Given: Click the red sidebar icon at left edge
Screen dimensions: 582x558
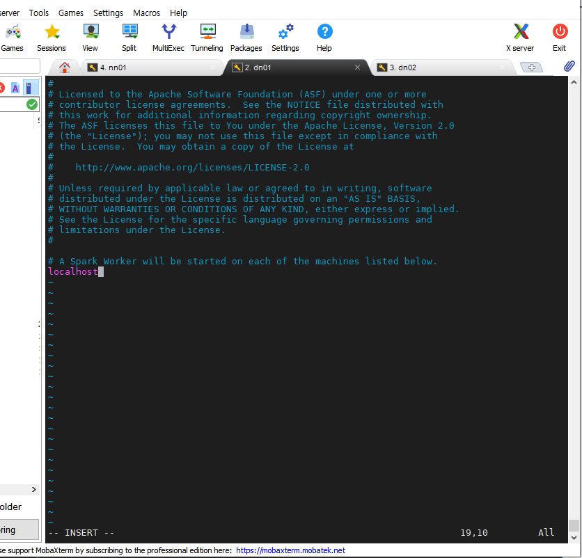Looking at the screenshot, I should point(2,88).
